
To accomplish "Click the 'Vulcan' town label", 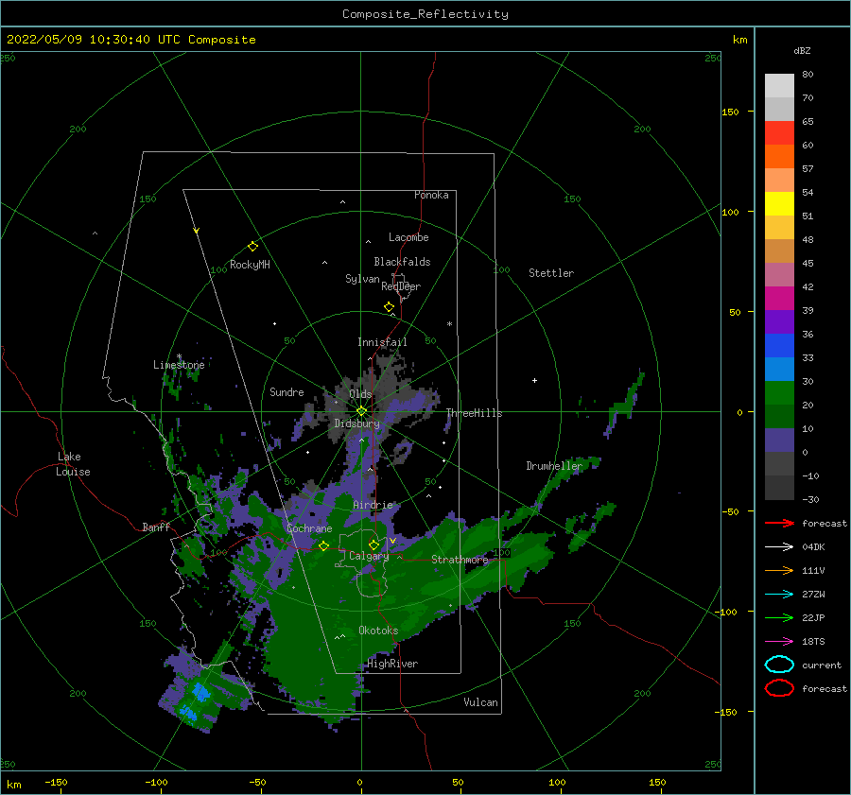I will click(481, 702).
